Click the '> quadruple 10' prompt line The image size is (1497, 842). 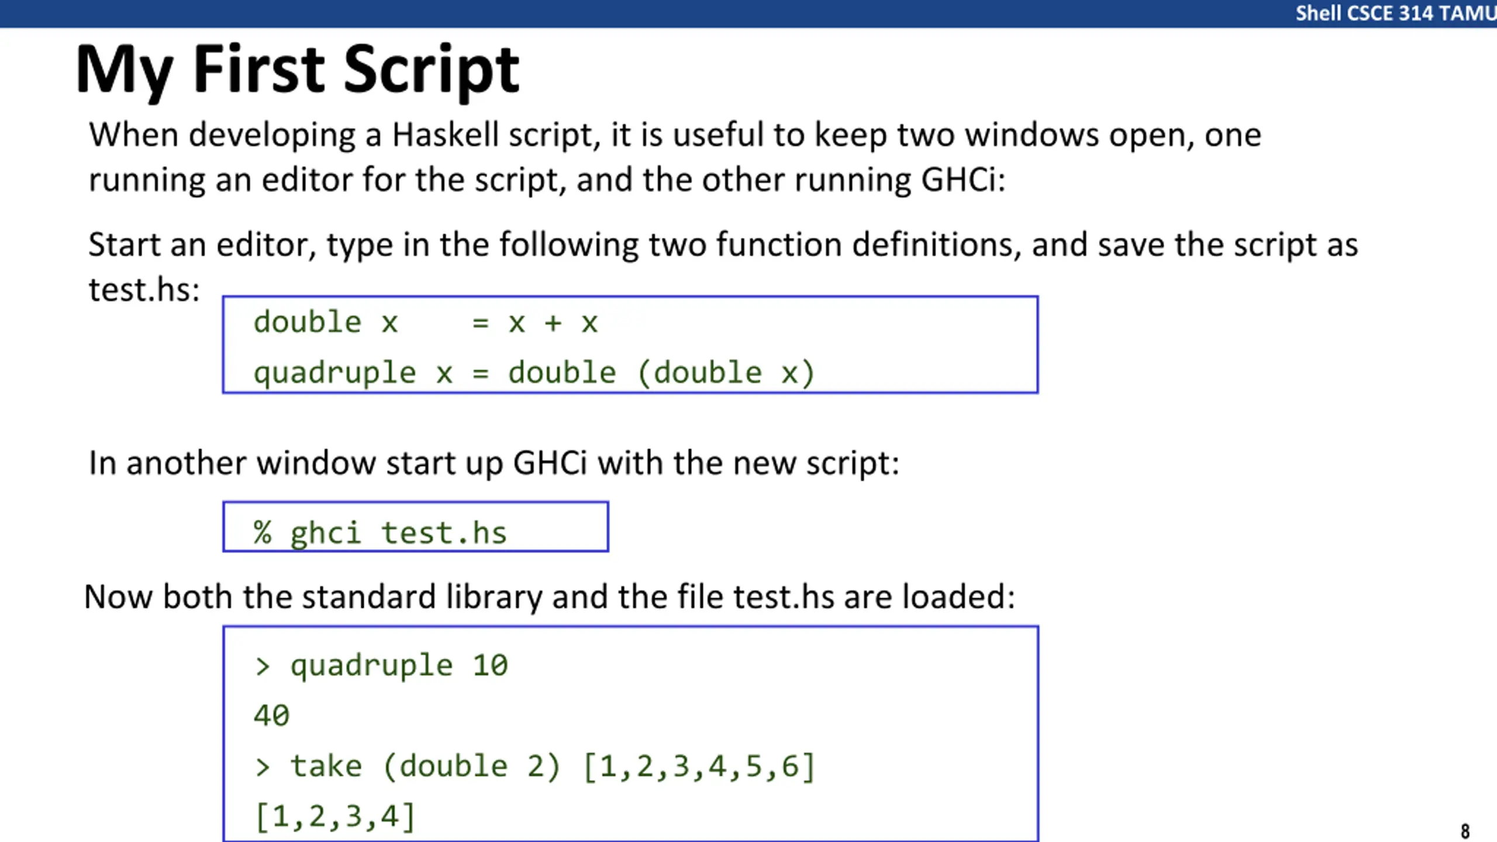pyautogui.click(x=381, y=666)
